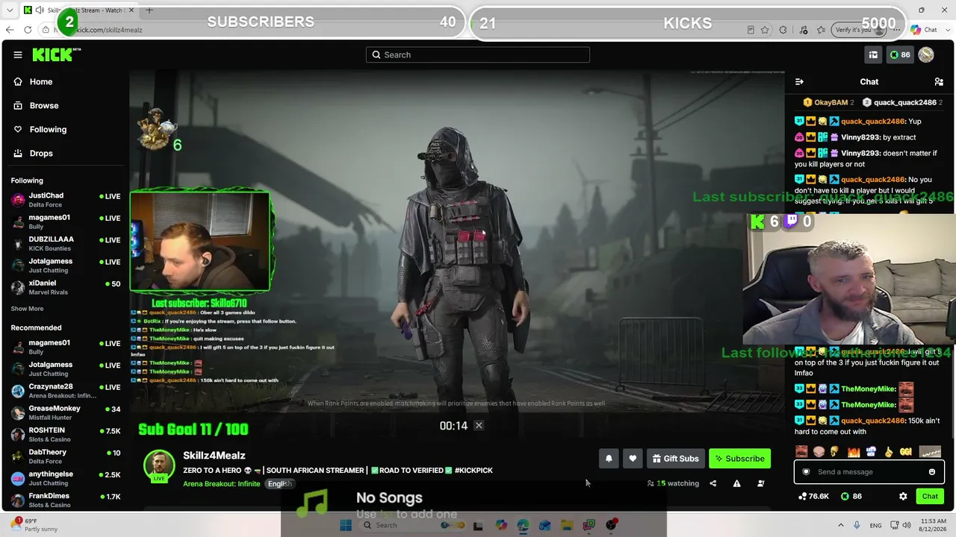Image resolution: width=956 pixels, height=537 pixels.
Task: Open chat settings gear
Action: coord(903,496)
